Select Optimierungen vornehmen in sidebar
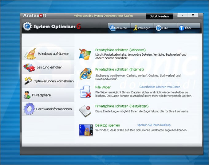This screenshot has width=209, height=165. pyautogui.click(x=48, y=81)
